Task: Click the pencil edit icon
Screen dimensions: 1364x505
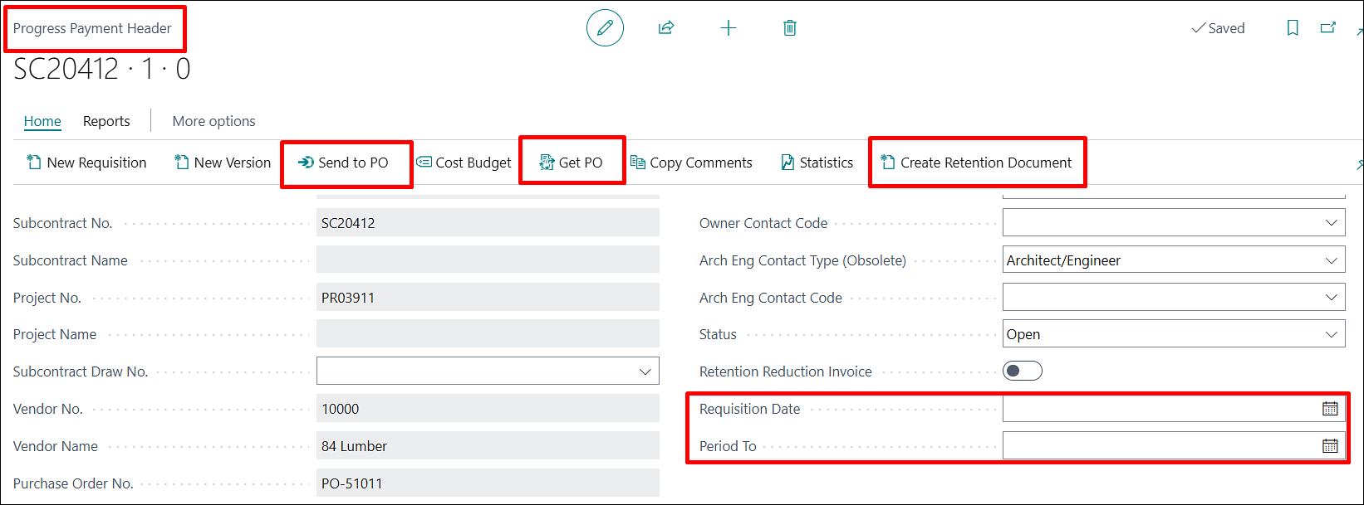Action: (605, 28)
